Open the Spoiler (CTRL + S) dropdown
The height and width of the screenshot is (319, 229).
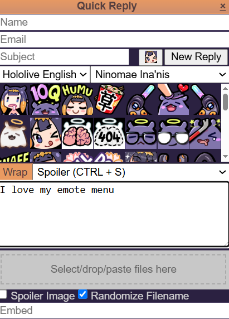131,172
